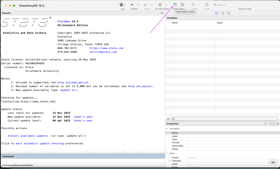Viewport: 280px width, 169px height.
Task: Select the Frame row in Properties
Action: [x=222, y=157]
